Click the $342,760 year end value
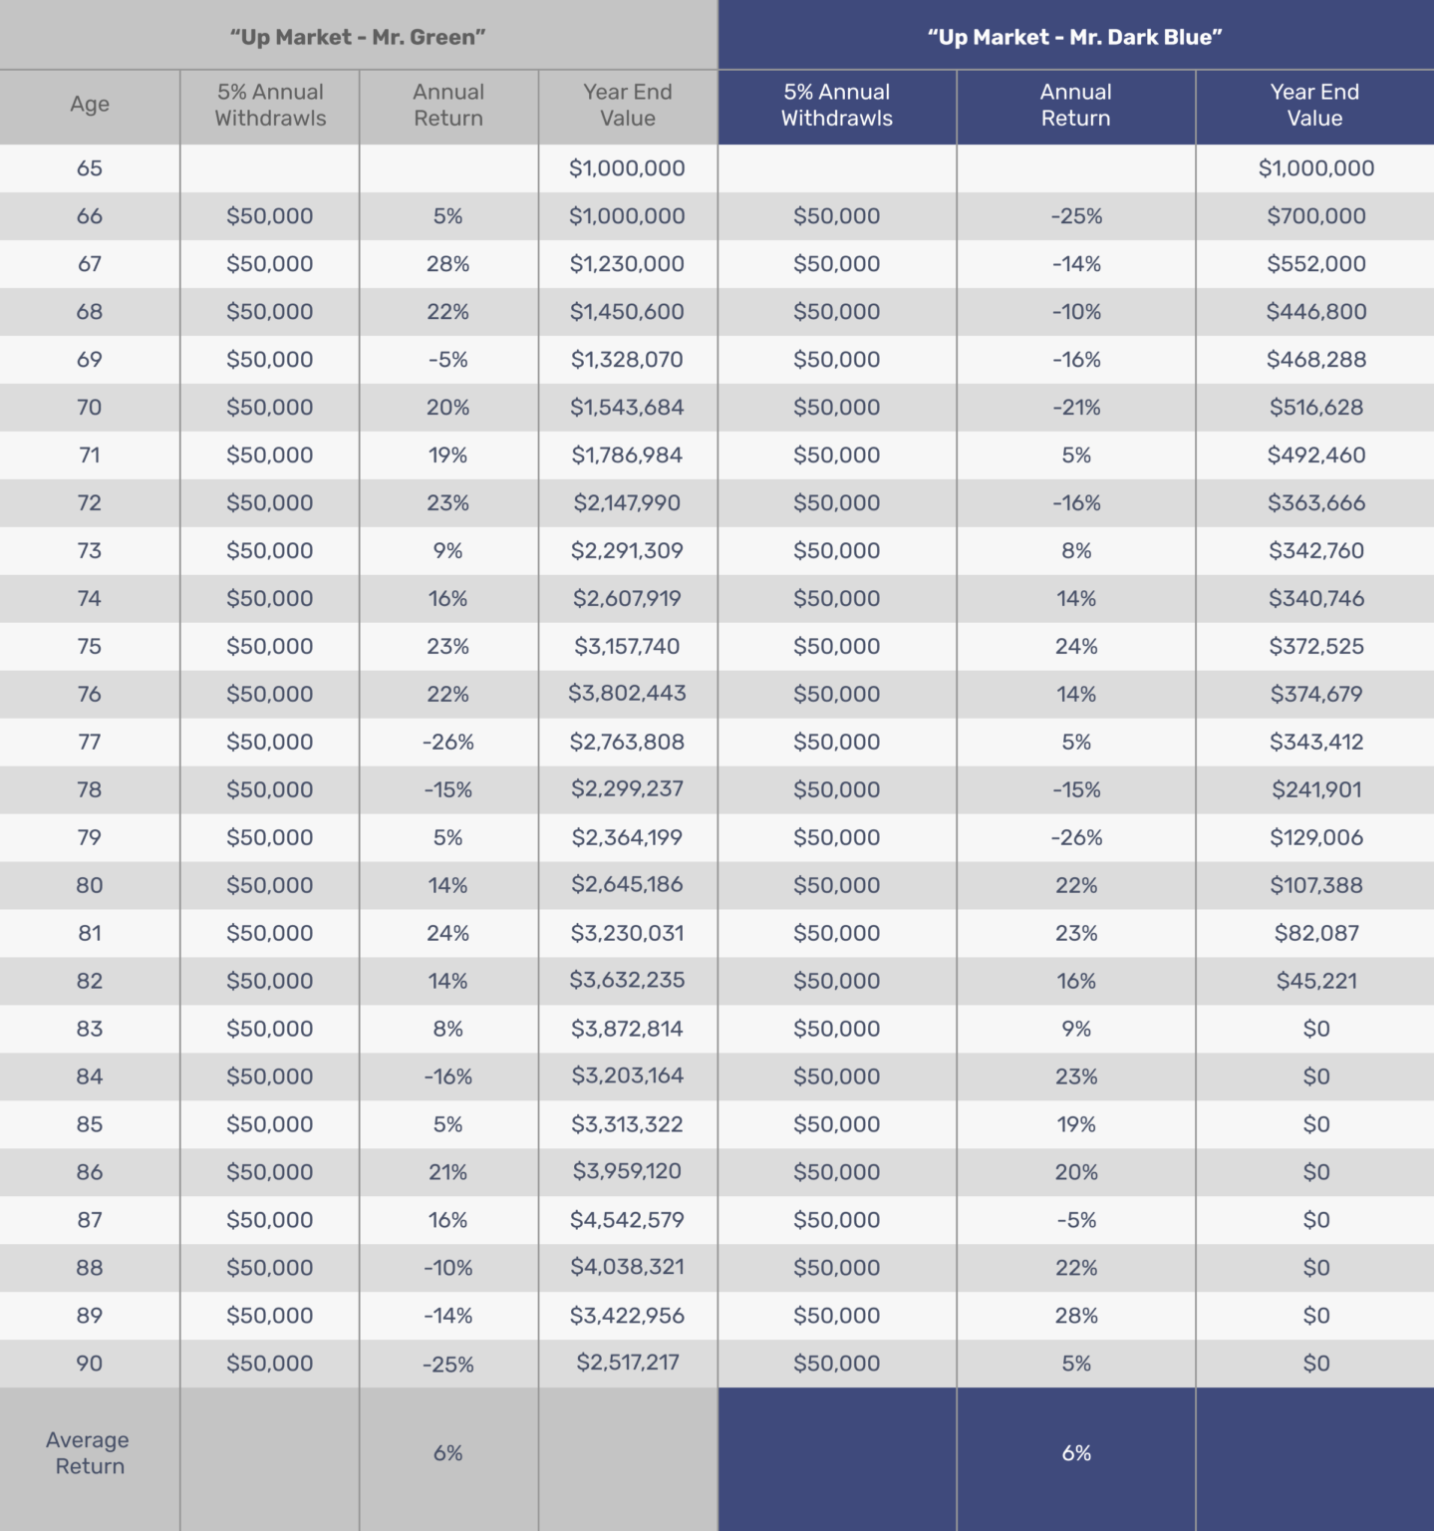The image size is (1434, 1531). coord(1315,551)
